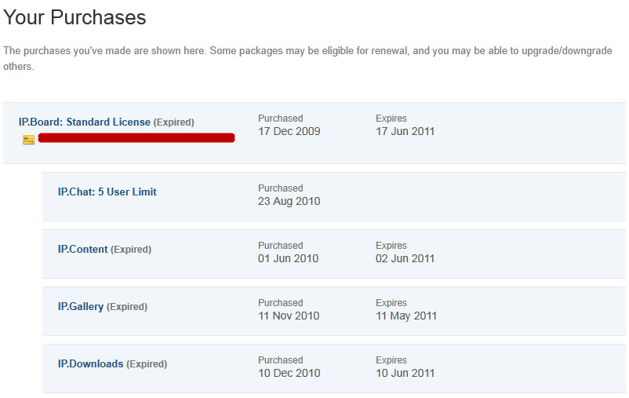Click the intro paragraph about renewal eligibility
This screenshot has height=398, width=629.
(x=307, y=58)
